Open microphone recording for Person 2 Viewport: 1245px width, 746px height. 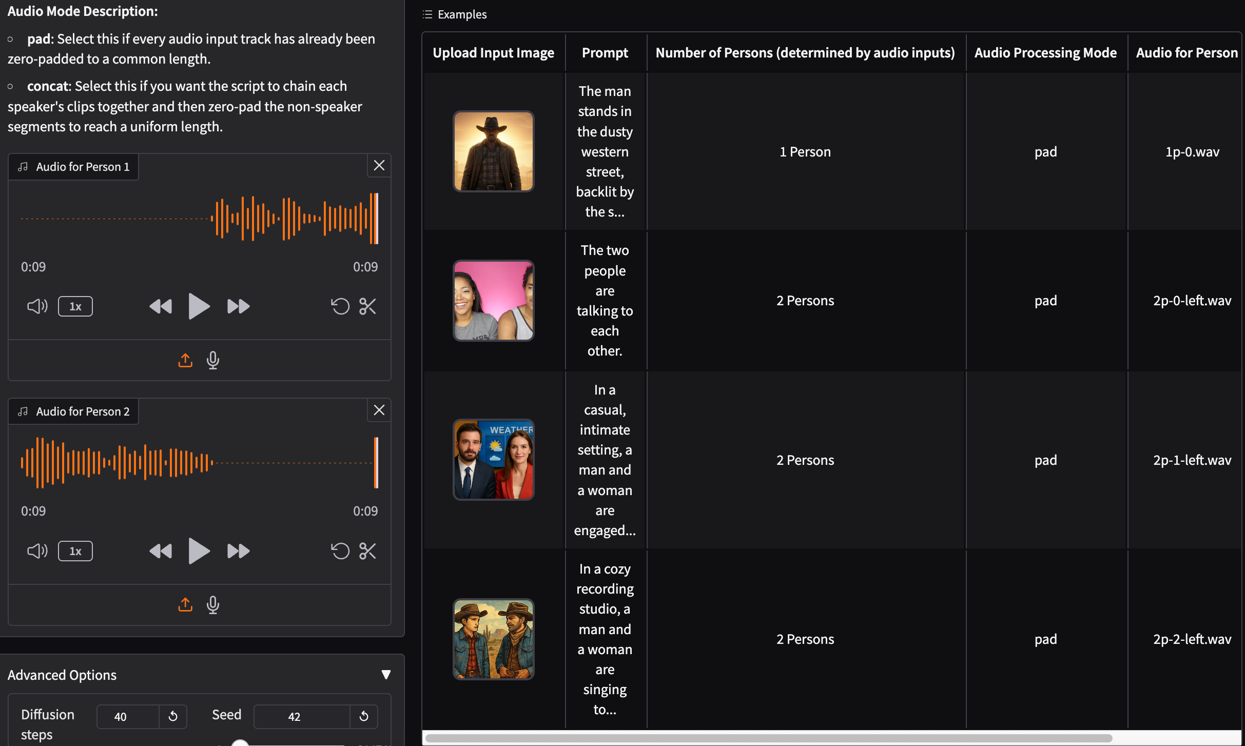213,605
